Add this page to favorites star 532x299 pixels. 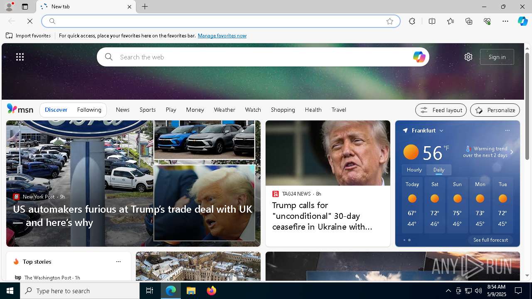coord(390,21)
